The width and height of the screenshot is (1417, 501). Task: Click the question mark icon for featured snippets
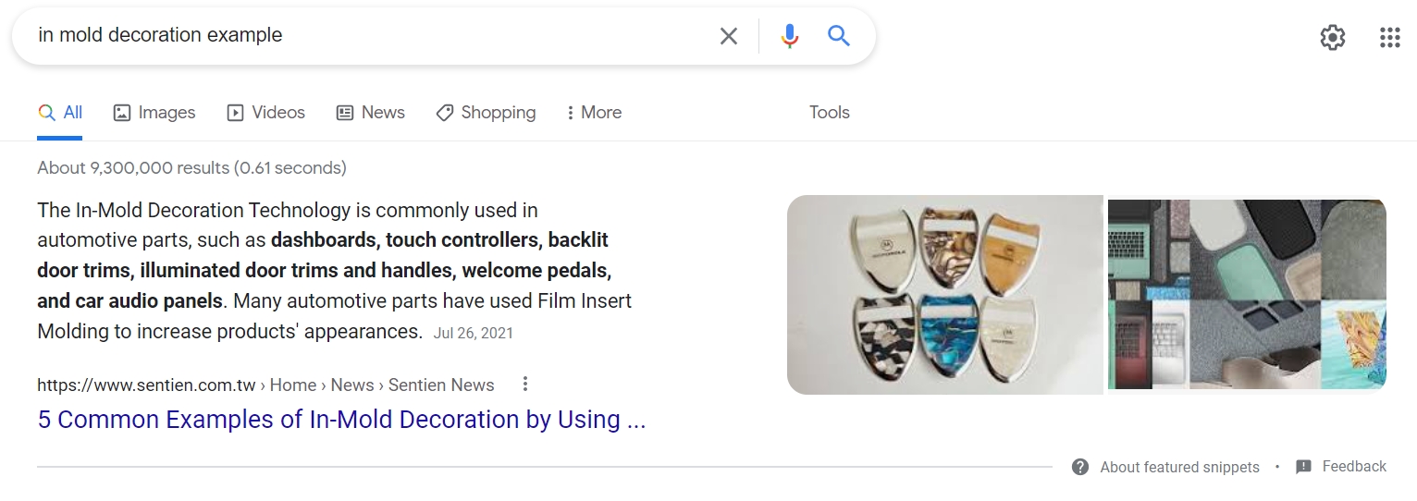click(x=1080, y=467)
